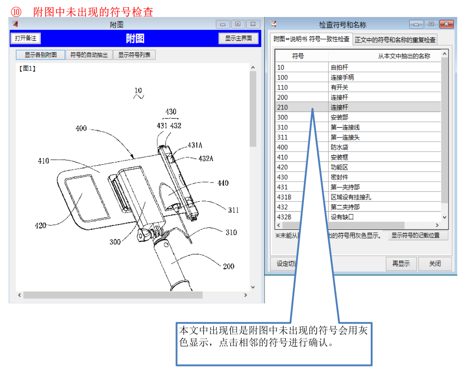This screenshot has width=476, height=372.
Task: Click reference numeral 420 in drawing
Action: click(40, 226)
